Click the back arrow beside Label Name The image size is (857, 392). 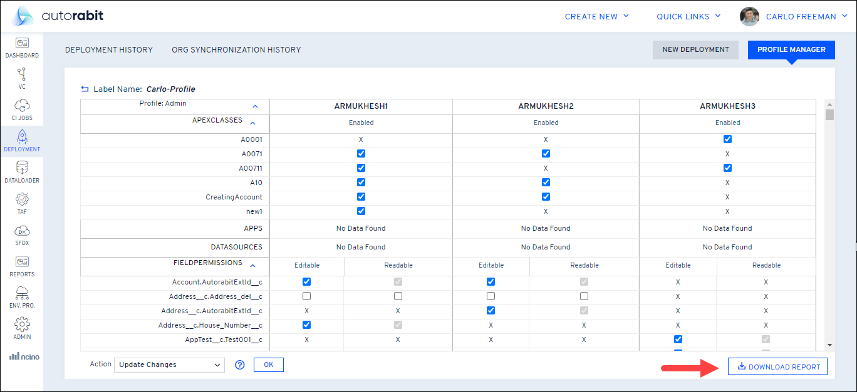pyautogui.click(x=85, y=89)
